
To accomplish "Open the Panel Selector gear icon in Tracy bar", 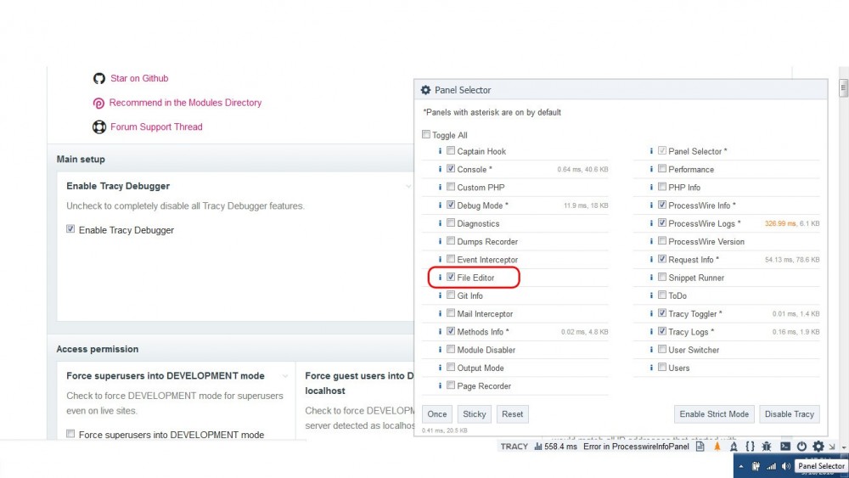I will tap(818, 447).
